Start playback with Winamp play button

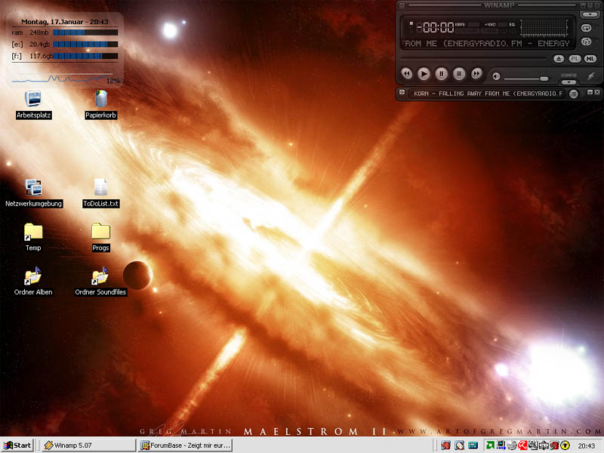pos(424,73)
